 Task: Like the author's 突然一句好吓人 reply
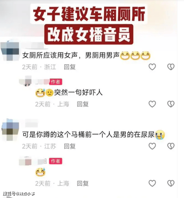(x=152, y=104)
